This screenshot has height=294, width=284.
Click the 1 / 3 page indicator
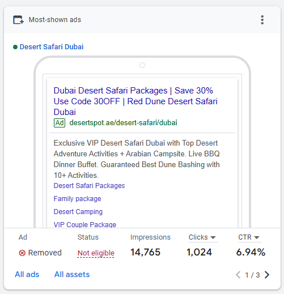(x=252, y=275)
